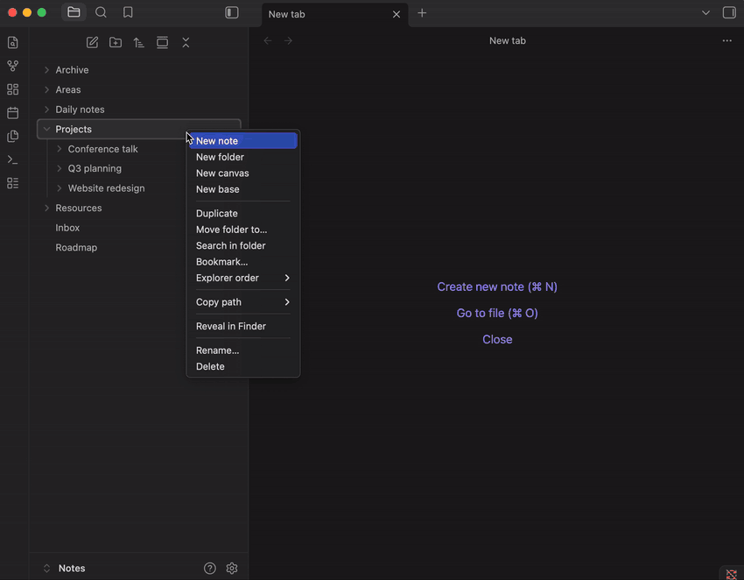
Task: Choose Delete from context menu
Action: pyautogui.click(x=243, y=367)
